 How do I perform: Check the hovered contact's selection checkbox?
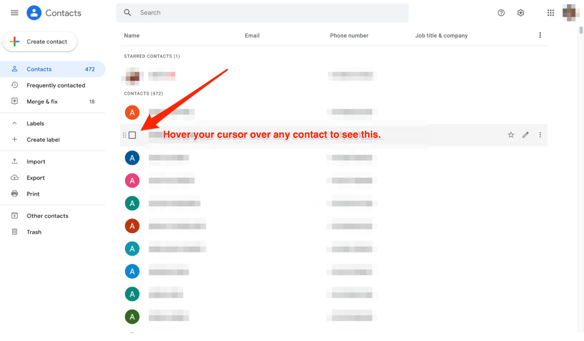132,135
